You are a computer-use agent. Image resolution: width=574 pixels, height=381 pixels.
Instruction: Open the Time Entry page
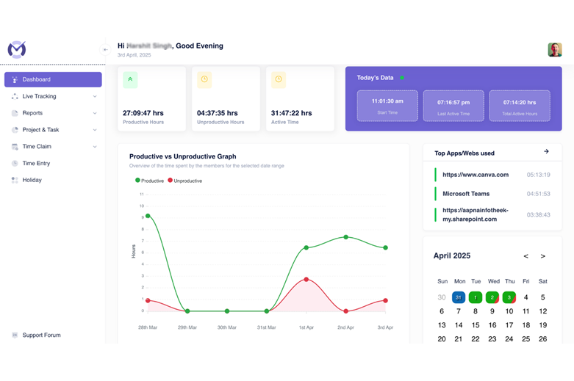(36, 163)
